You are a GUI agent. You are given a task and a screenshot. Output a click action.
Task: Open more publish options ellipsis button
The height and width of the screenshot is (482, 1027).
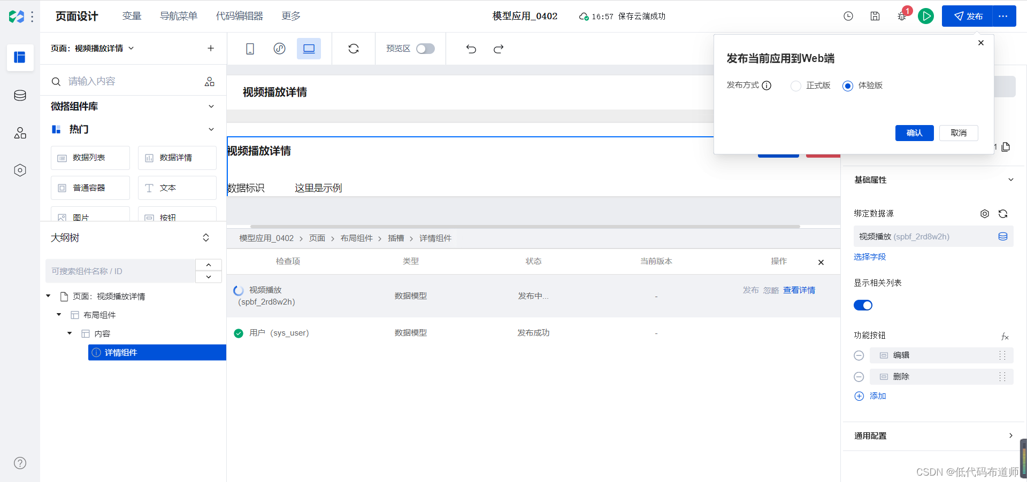pos(1003,16)
